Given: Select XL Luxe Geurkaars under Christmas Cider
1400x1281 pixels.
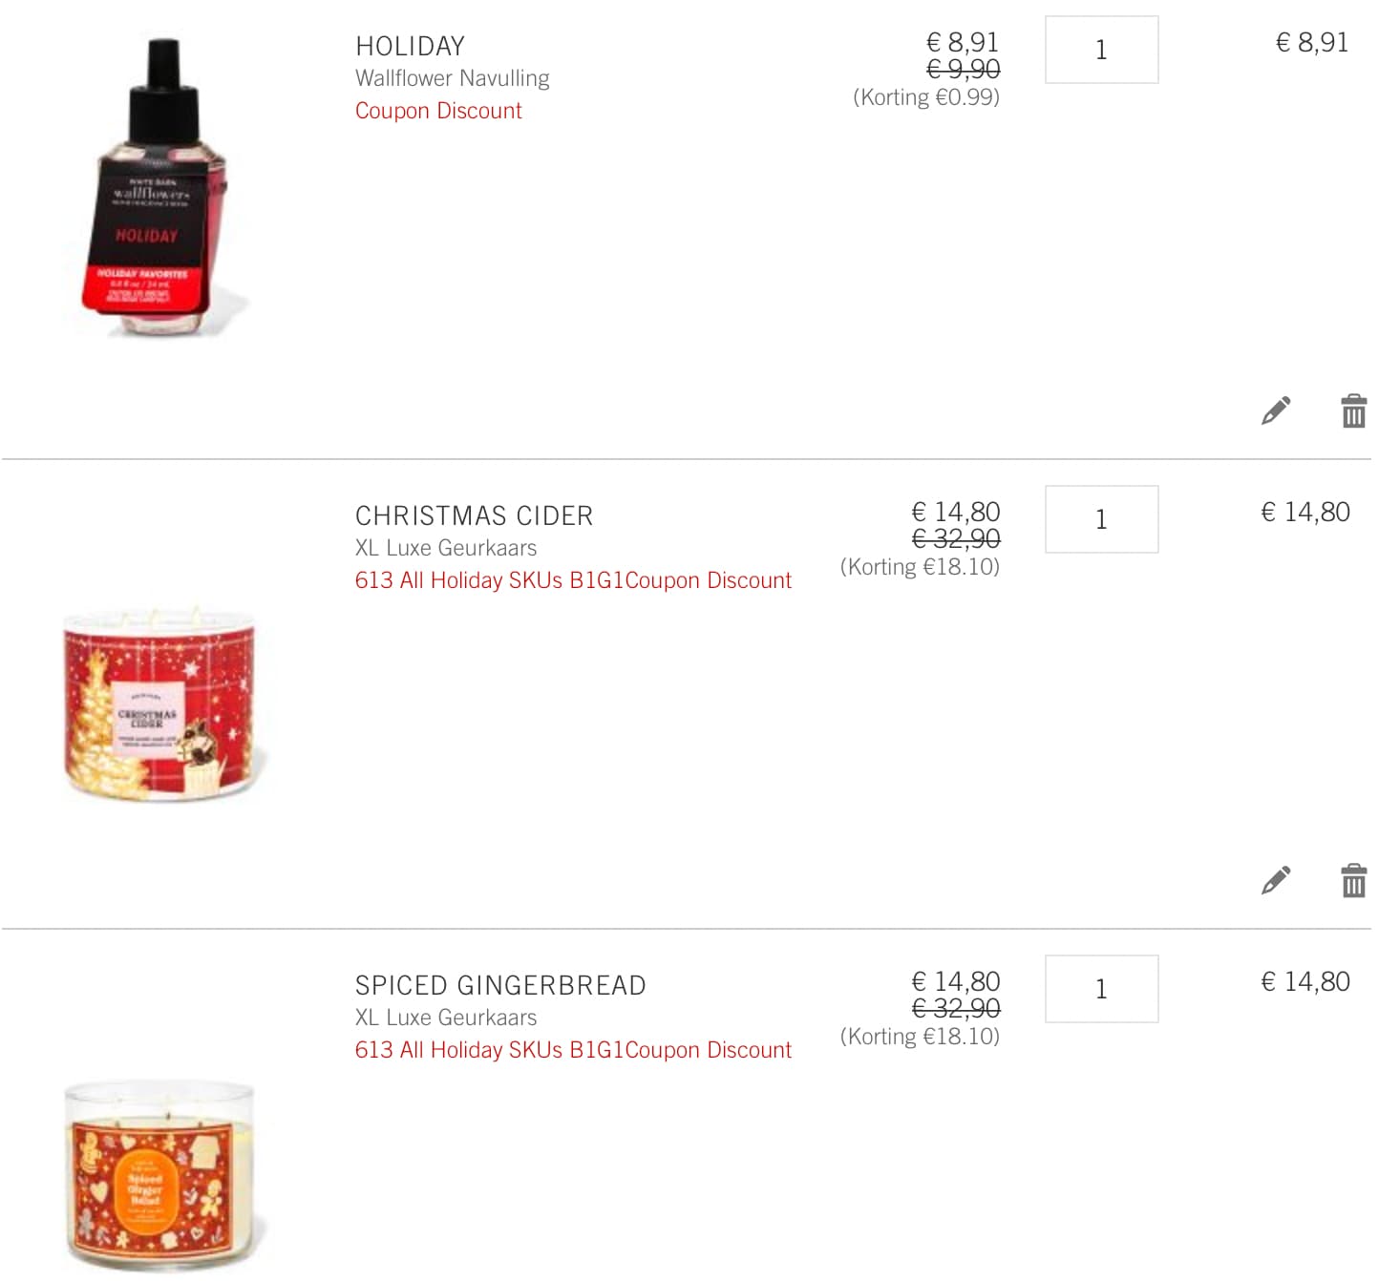Looking at the screenshot, I should click(x=446, y=548).
